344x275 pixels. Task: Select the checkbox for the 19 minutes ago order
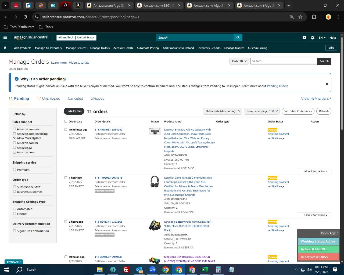point(66,129)
